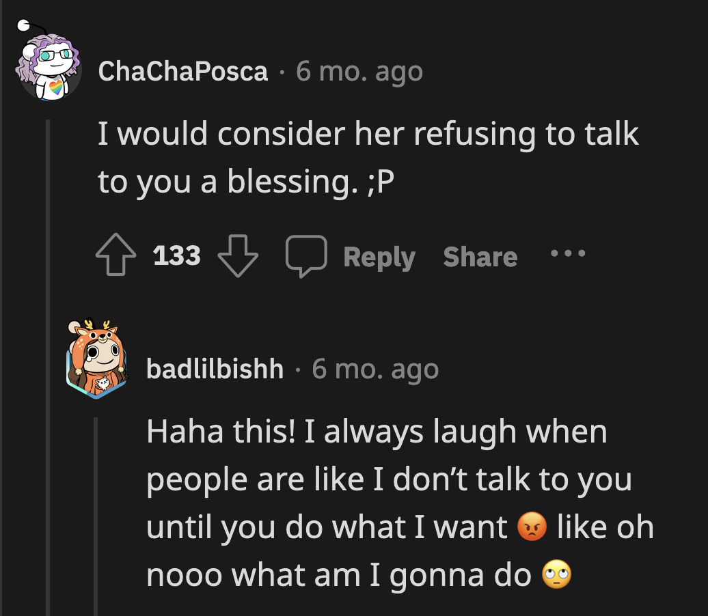The image size is (708, 616).
Task: Open ChaChaPosca's profile from the username
Action: click(x=183, y=70)
